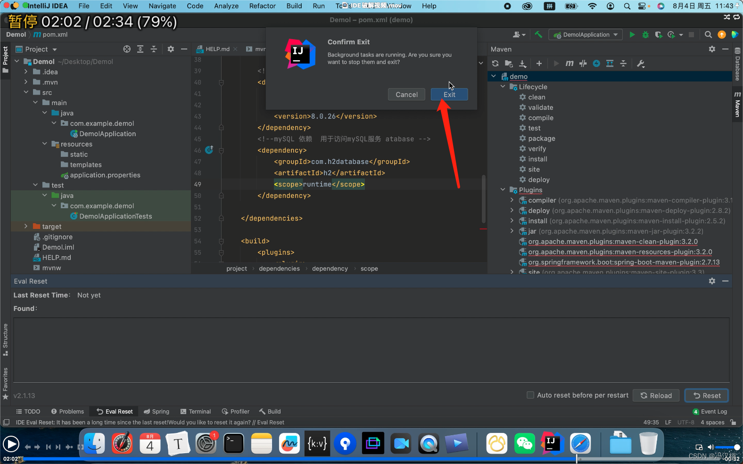The image size is (743, 464).
Task: Locate opened file in Project tree
Action: (127, 49)
